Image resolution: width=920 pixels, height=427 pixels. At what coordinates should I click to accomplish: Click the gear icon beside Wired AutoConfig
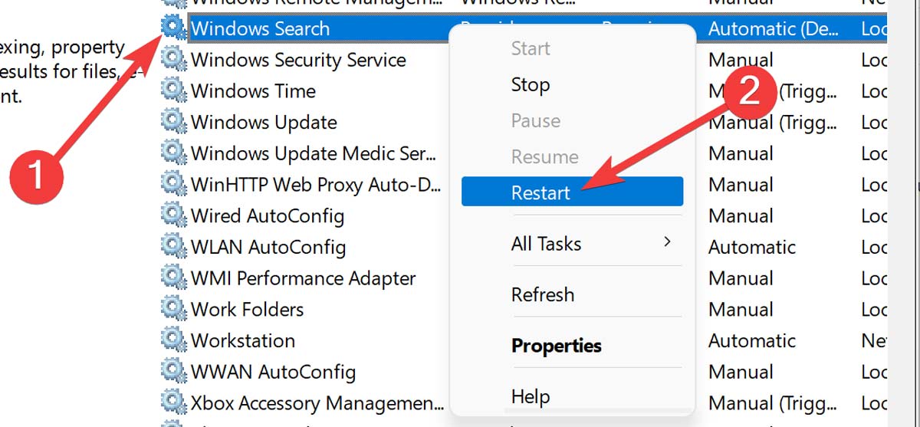coord(174,216)
